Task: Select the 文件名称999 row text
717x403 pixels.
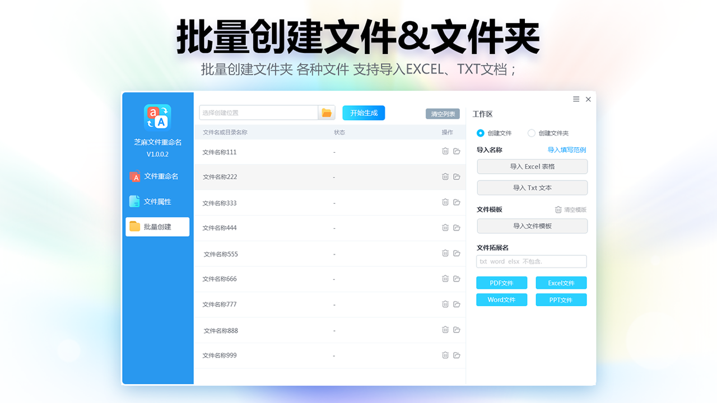Action: click(x=220, y=355)
